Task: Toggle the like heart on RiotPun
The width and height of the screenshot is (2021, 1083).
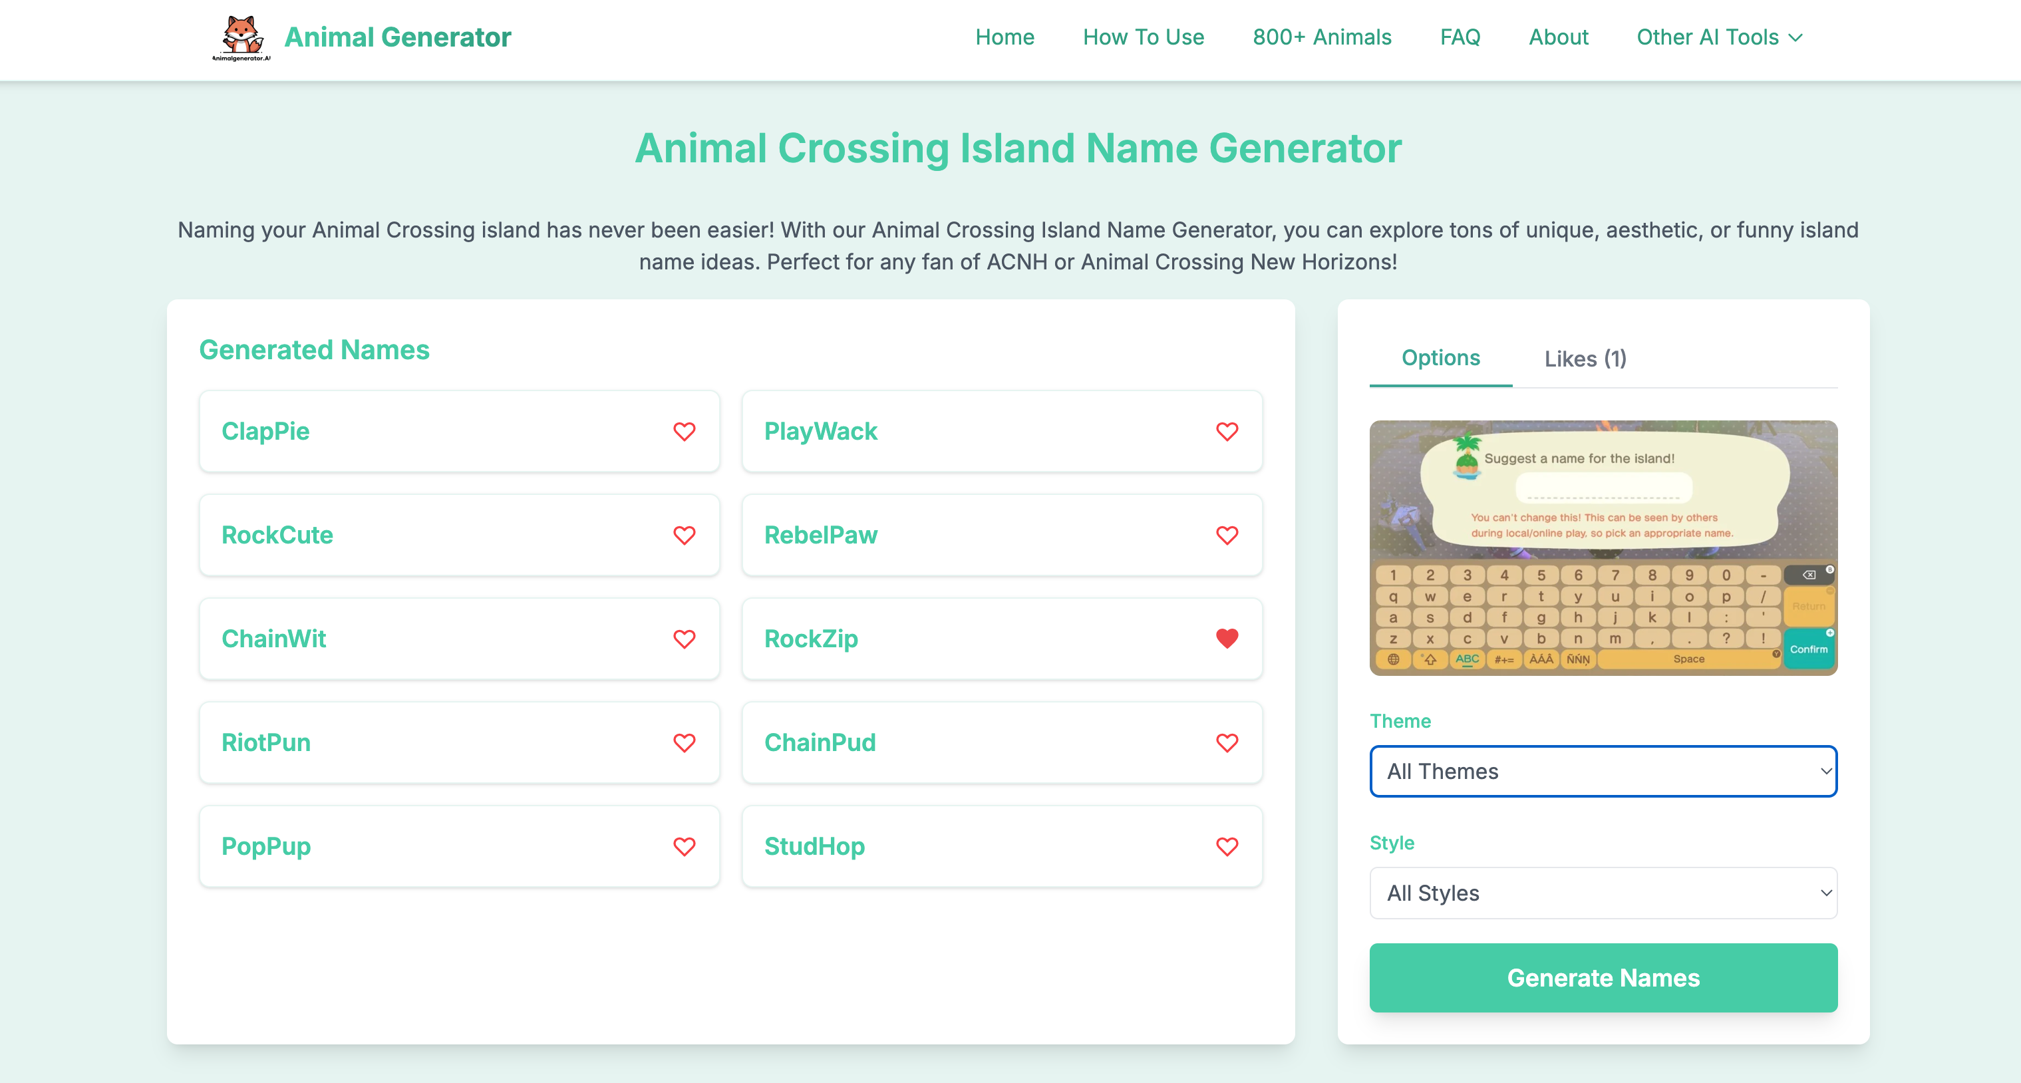Action: point(684,742)
